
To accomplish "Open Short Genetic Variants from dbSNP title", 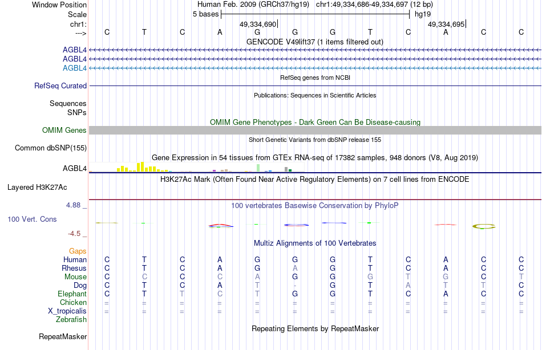I will point(315,140).
